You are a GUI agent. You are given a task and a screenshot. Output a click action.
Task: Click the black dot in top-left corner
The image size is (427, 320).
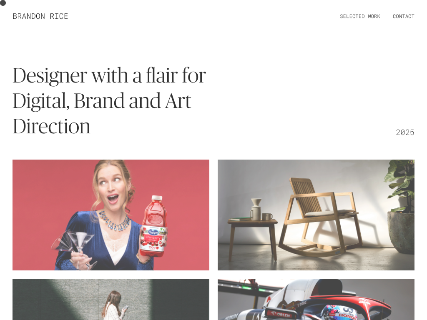[x=3, y=3]
